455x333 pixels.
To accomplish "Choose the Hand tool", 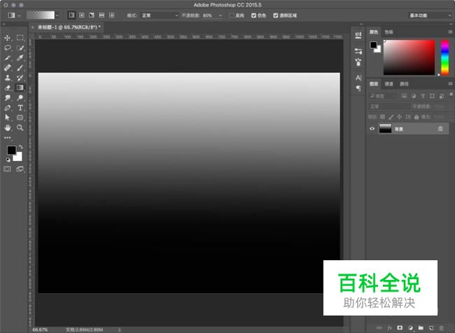I will [8, 128].
